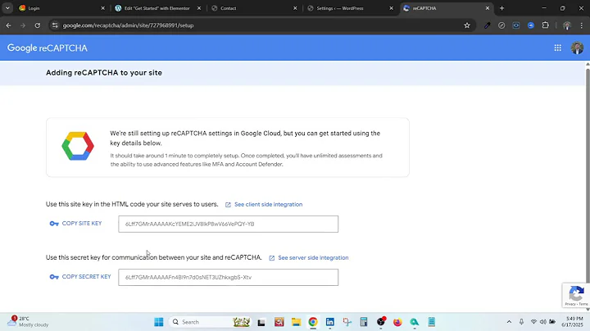Viewport: 590px width, 331px height.
Task: Open the Google account avatar in header
Action: coord(577,48)
